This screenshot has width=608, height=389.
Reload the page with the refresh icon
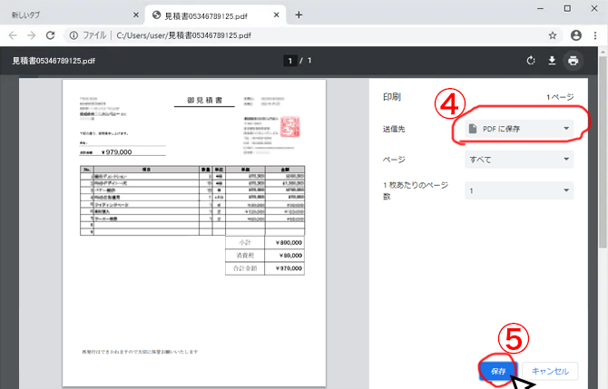point(53,35)
